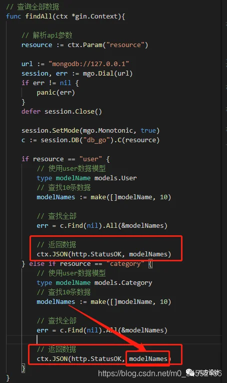Viewport: 227px width, 383px height.
Task: Click the closing bracket of else-if block
Action: click(23, 368)
